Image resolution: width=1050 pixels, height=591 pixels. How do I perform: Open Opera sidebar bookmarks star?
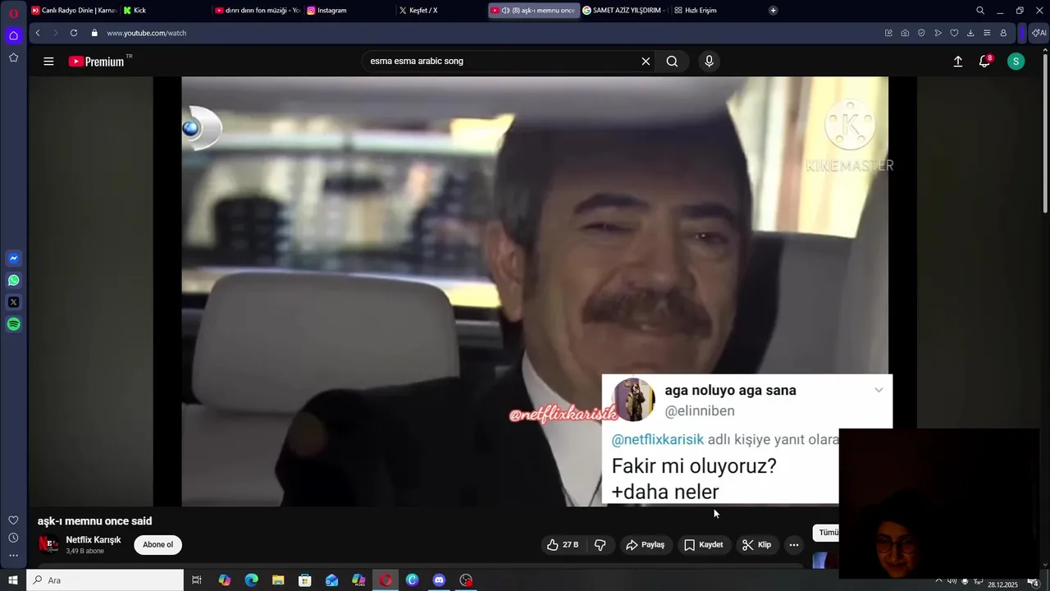[x=13, y=57]
